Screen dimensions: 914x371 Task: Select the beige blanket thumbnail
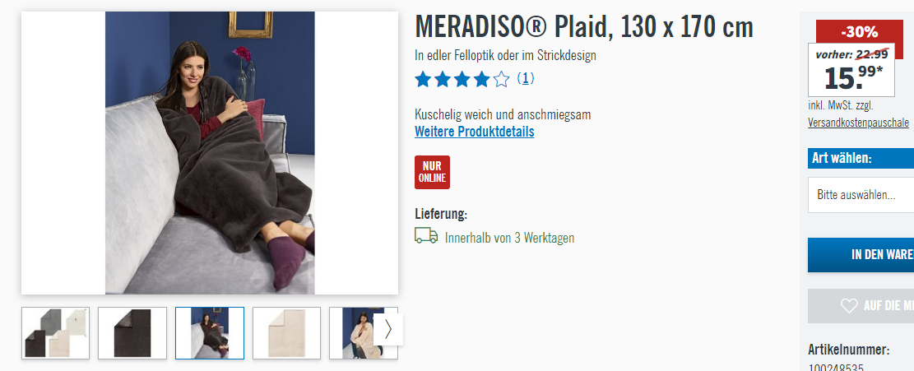pos(287,333)
